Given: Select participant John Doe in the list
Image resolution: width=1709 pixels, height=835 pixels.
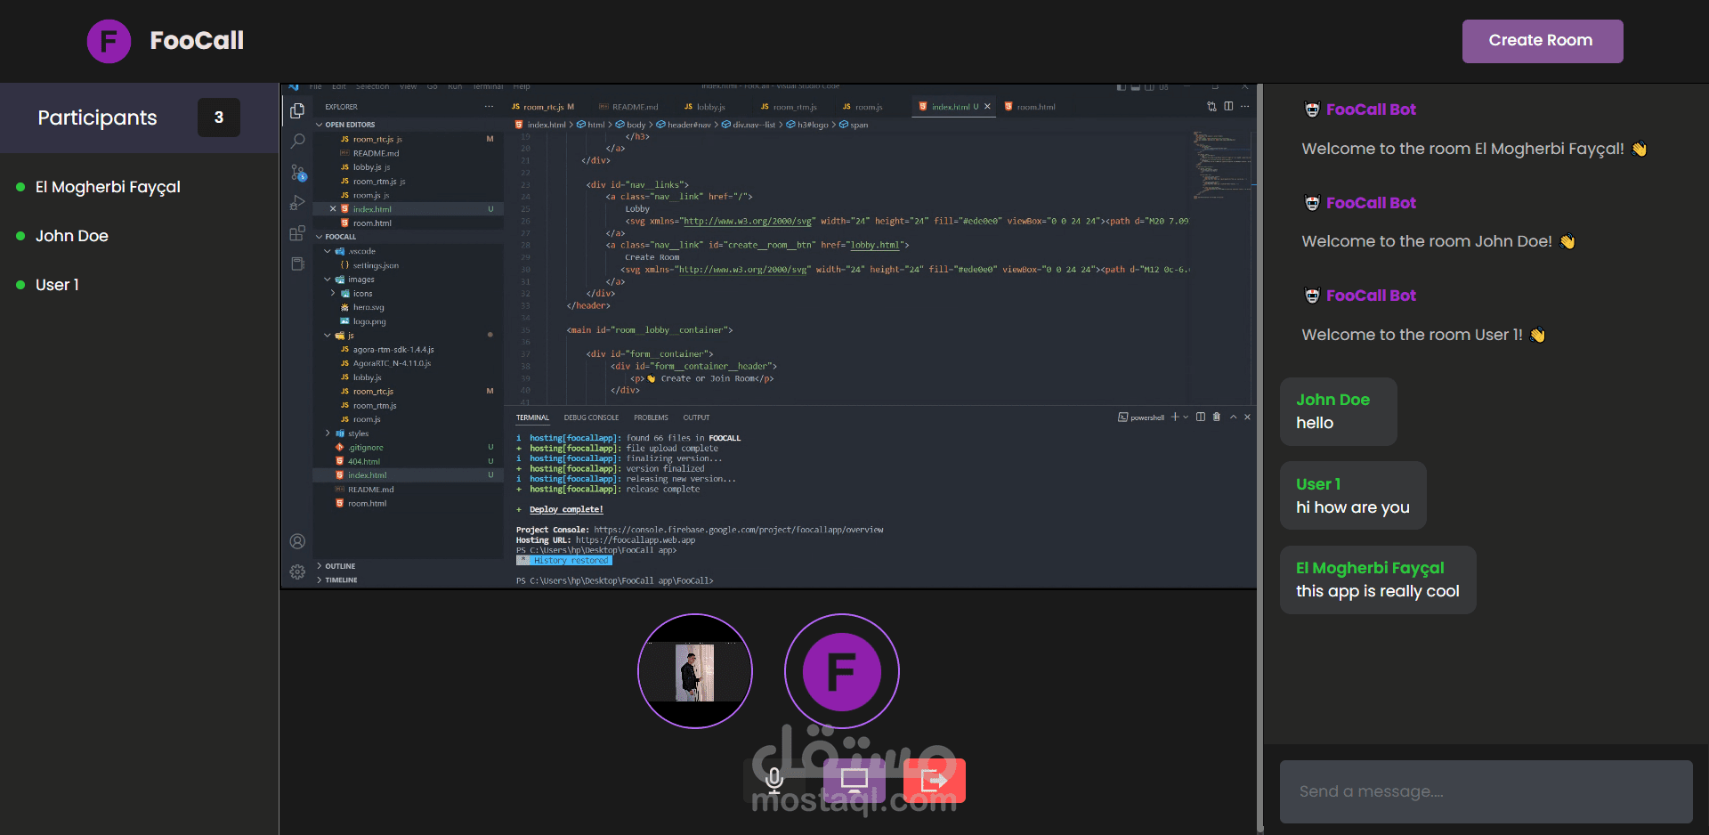Looking at the screenshot, I should (x=72, y=236).
